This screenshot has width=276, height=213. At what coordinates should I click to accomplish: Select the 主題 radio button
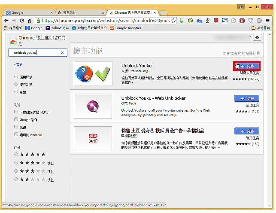(16, 91)
